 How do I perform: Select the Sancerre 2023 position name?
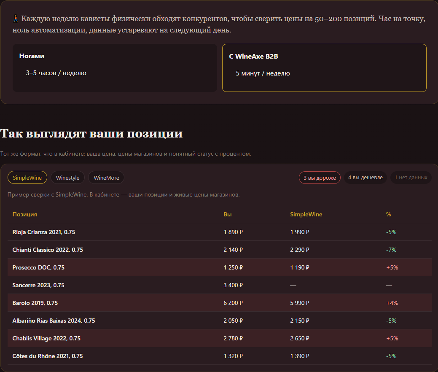[38, 285]
